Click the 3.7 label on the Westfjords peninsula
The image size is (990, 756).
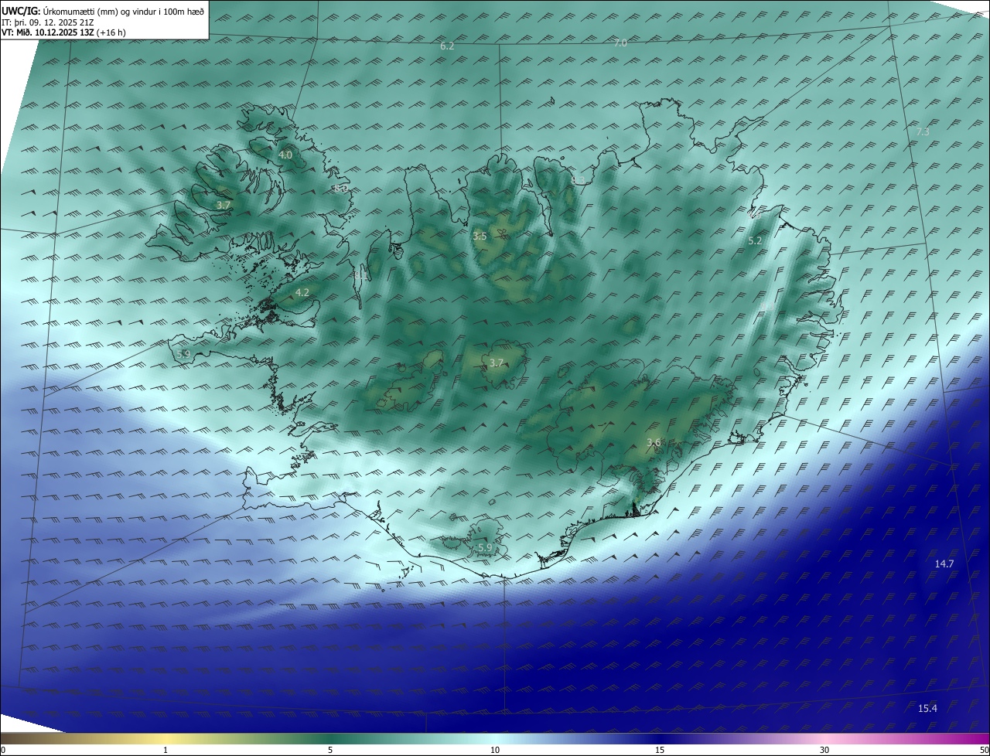coord(224,206)
